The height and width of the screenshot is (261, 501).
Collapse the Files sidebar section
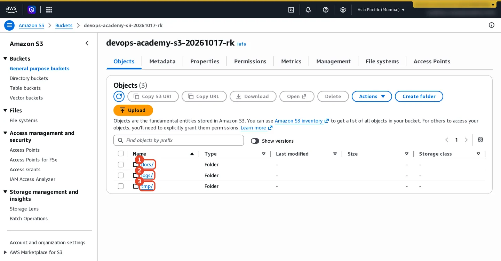pyautogui.click(x=5, y=110)
